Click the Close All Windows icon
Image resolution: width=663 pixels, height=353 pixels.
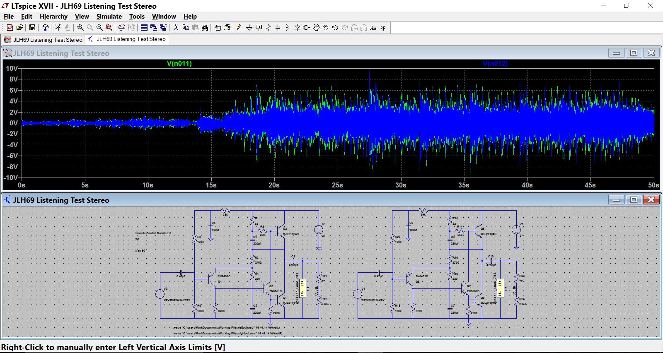coord(163,28)
